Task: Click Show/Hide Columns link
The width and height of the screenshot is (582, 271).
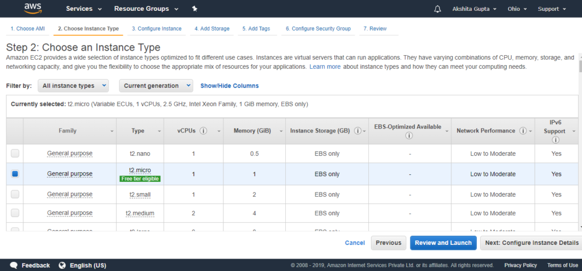Action: (x=230, y=86)
